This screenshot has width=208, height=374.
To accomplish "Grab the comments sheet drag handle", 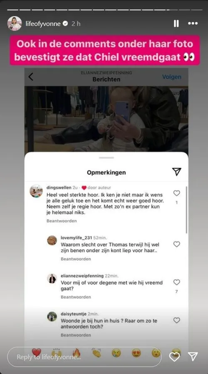I will click(x=106, y=158).
